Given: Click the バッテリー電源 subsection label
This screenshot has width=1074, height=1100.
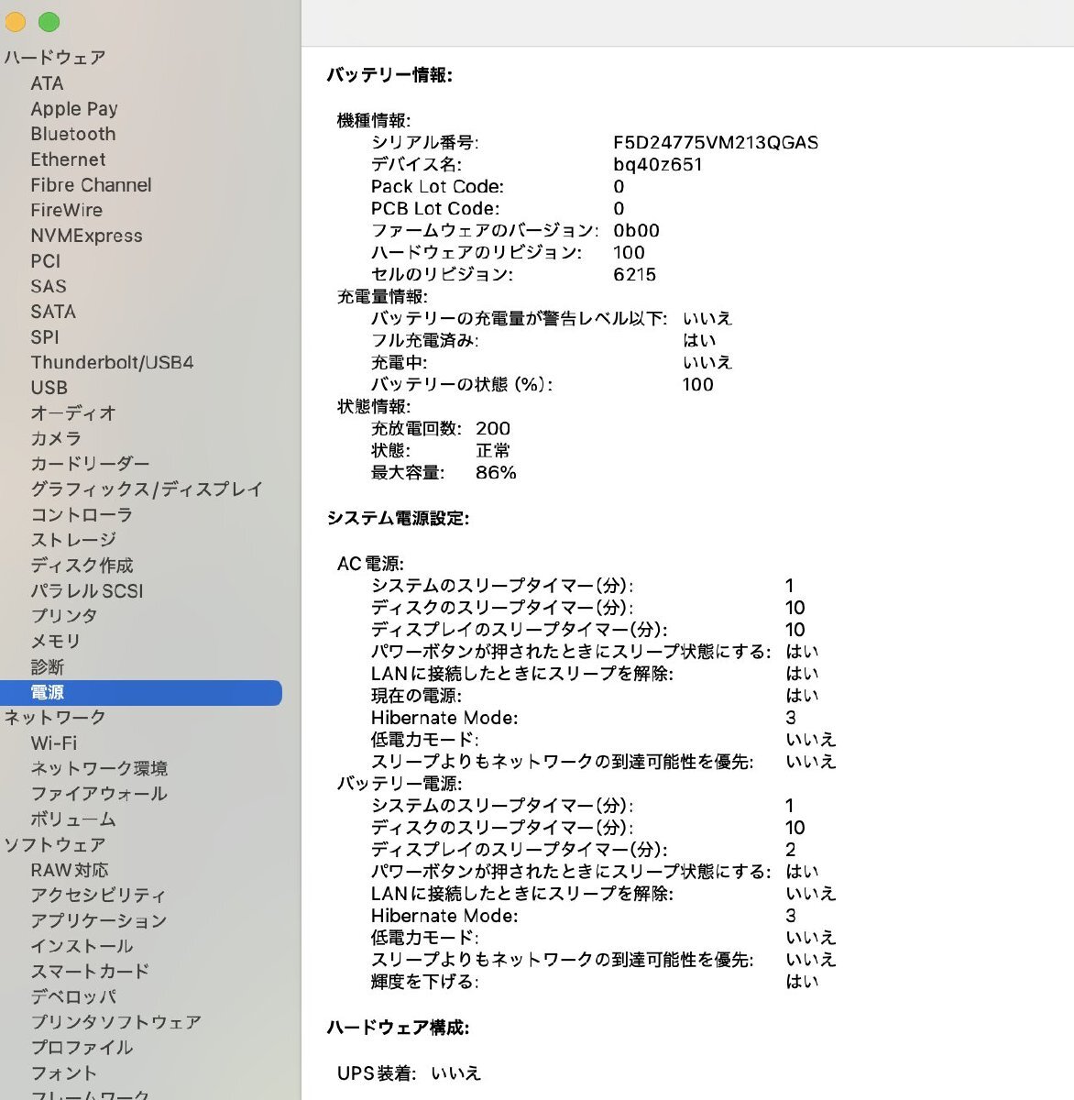Looking at the screenshot, I should (x=400, y=784).
